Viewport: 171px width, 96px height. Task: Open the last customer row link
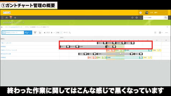(x=3, y=58)
